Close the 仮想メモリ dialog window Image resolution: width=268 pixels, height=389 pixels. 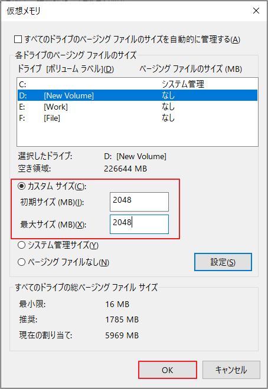256,11
